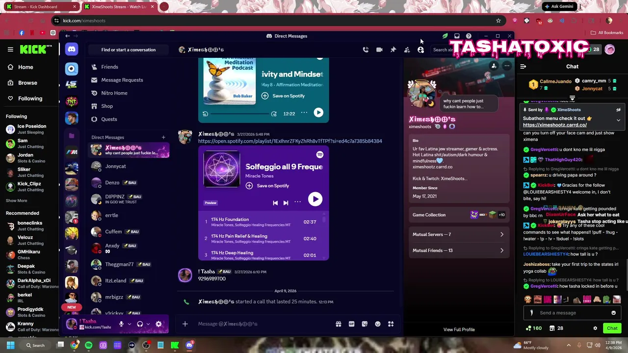
Task: Open ximeshootz.carrd.co pinned link
Action: [554, 125]
